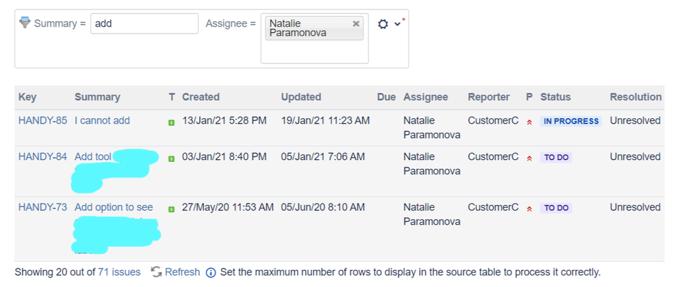Expand the chevron next to gear

tap(398, 25)
